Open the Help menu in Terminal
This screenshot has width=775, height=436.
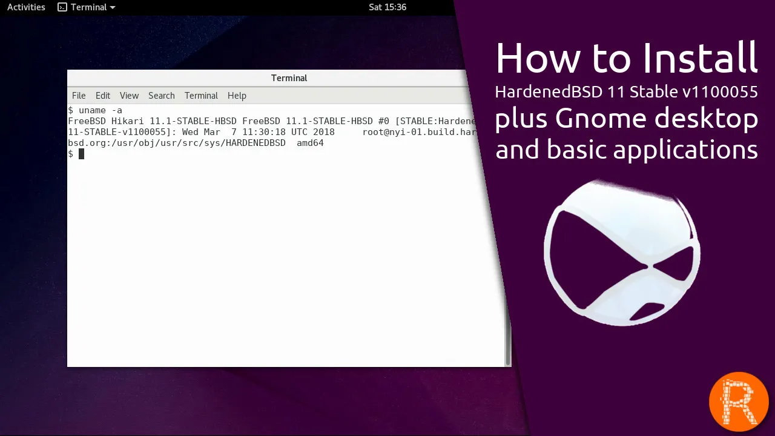click(237, 96)
